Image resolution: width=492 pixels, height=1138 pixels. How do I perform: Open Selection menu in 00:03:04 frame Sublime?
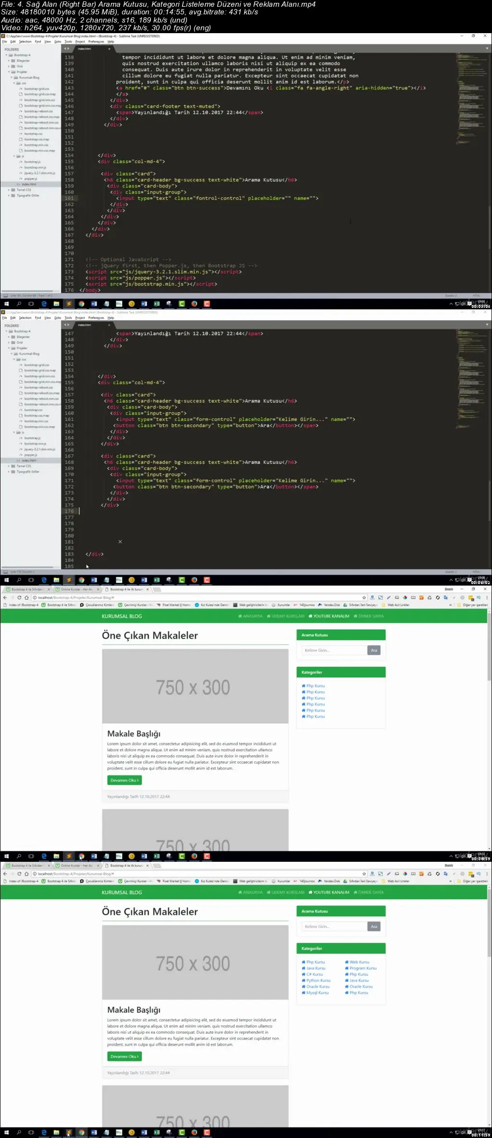point(25,42)
